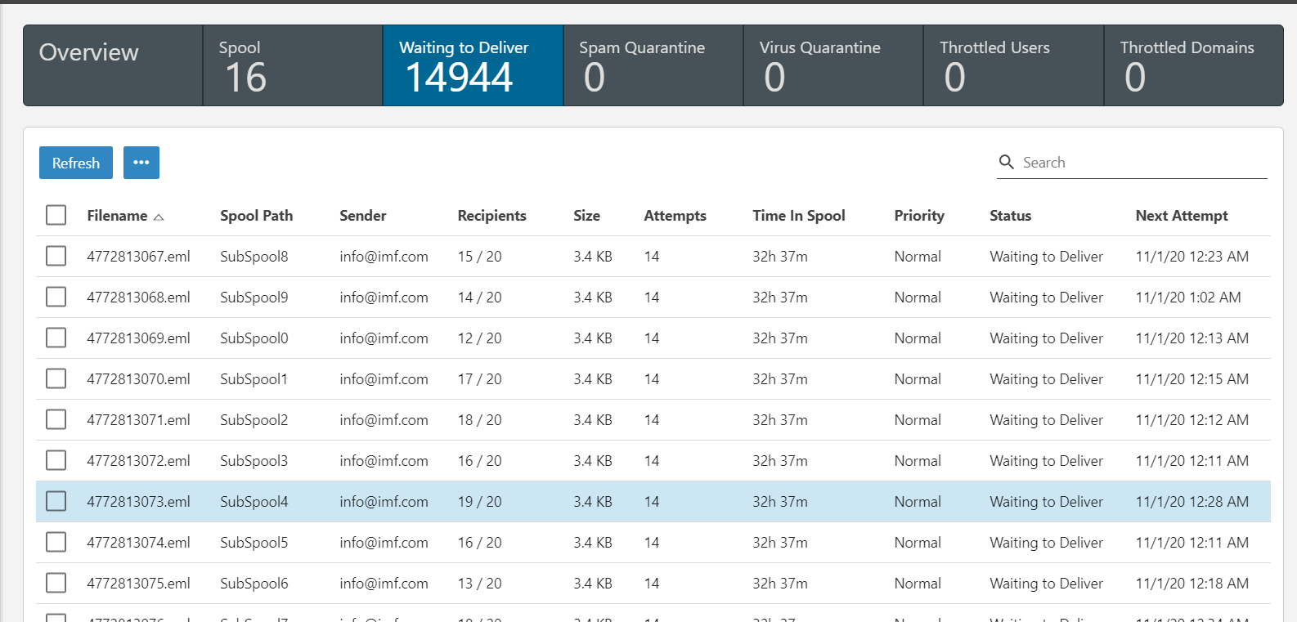Show the Throttled Users tab
The image size is (1297, 622).
click(1012, 65)
